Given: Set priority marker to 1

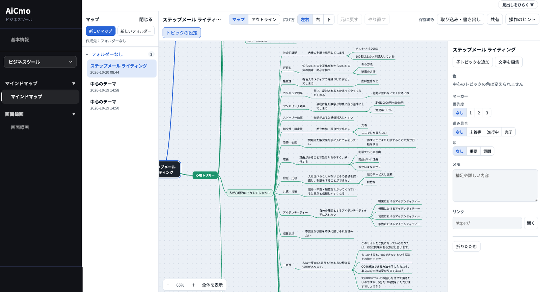Looking at the screenshot, I should (x=470, y=113).
